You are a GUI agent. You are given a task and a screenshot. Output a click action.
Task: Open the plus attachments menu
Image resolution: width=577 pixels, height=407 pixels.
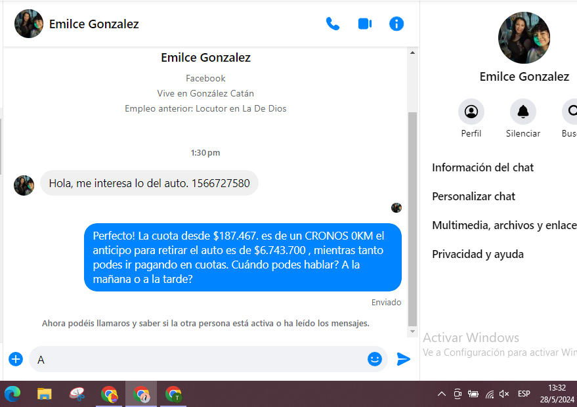click(x=16, y=359)
